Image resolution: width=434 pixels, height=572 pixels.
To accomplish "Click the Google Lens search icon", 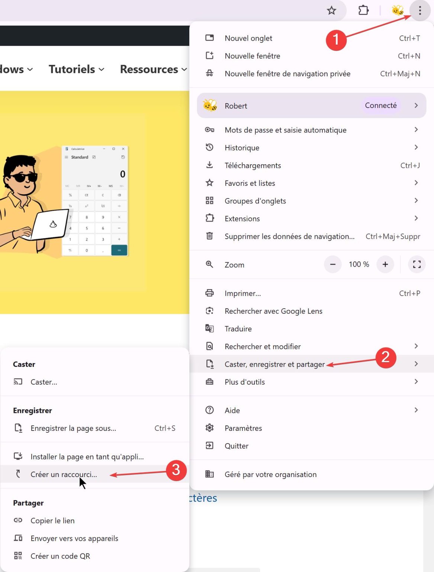I will (210, 311).
